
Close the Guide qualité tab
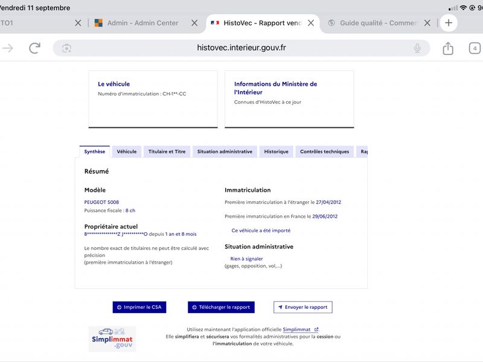[427, 23]
